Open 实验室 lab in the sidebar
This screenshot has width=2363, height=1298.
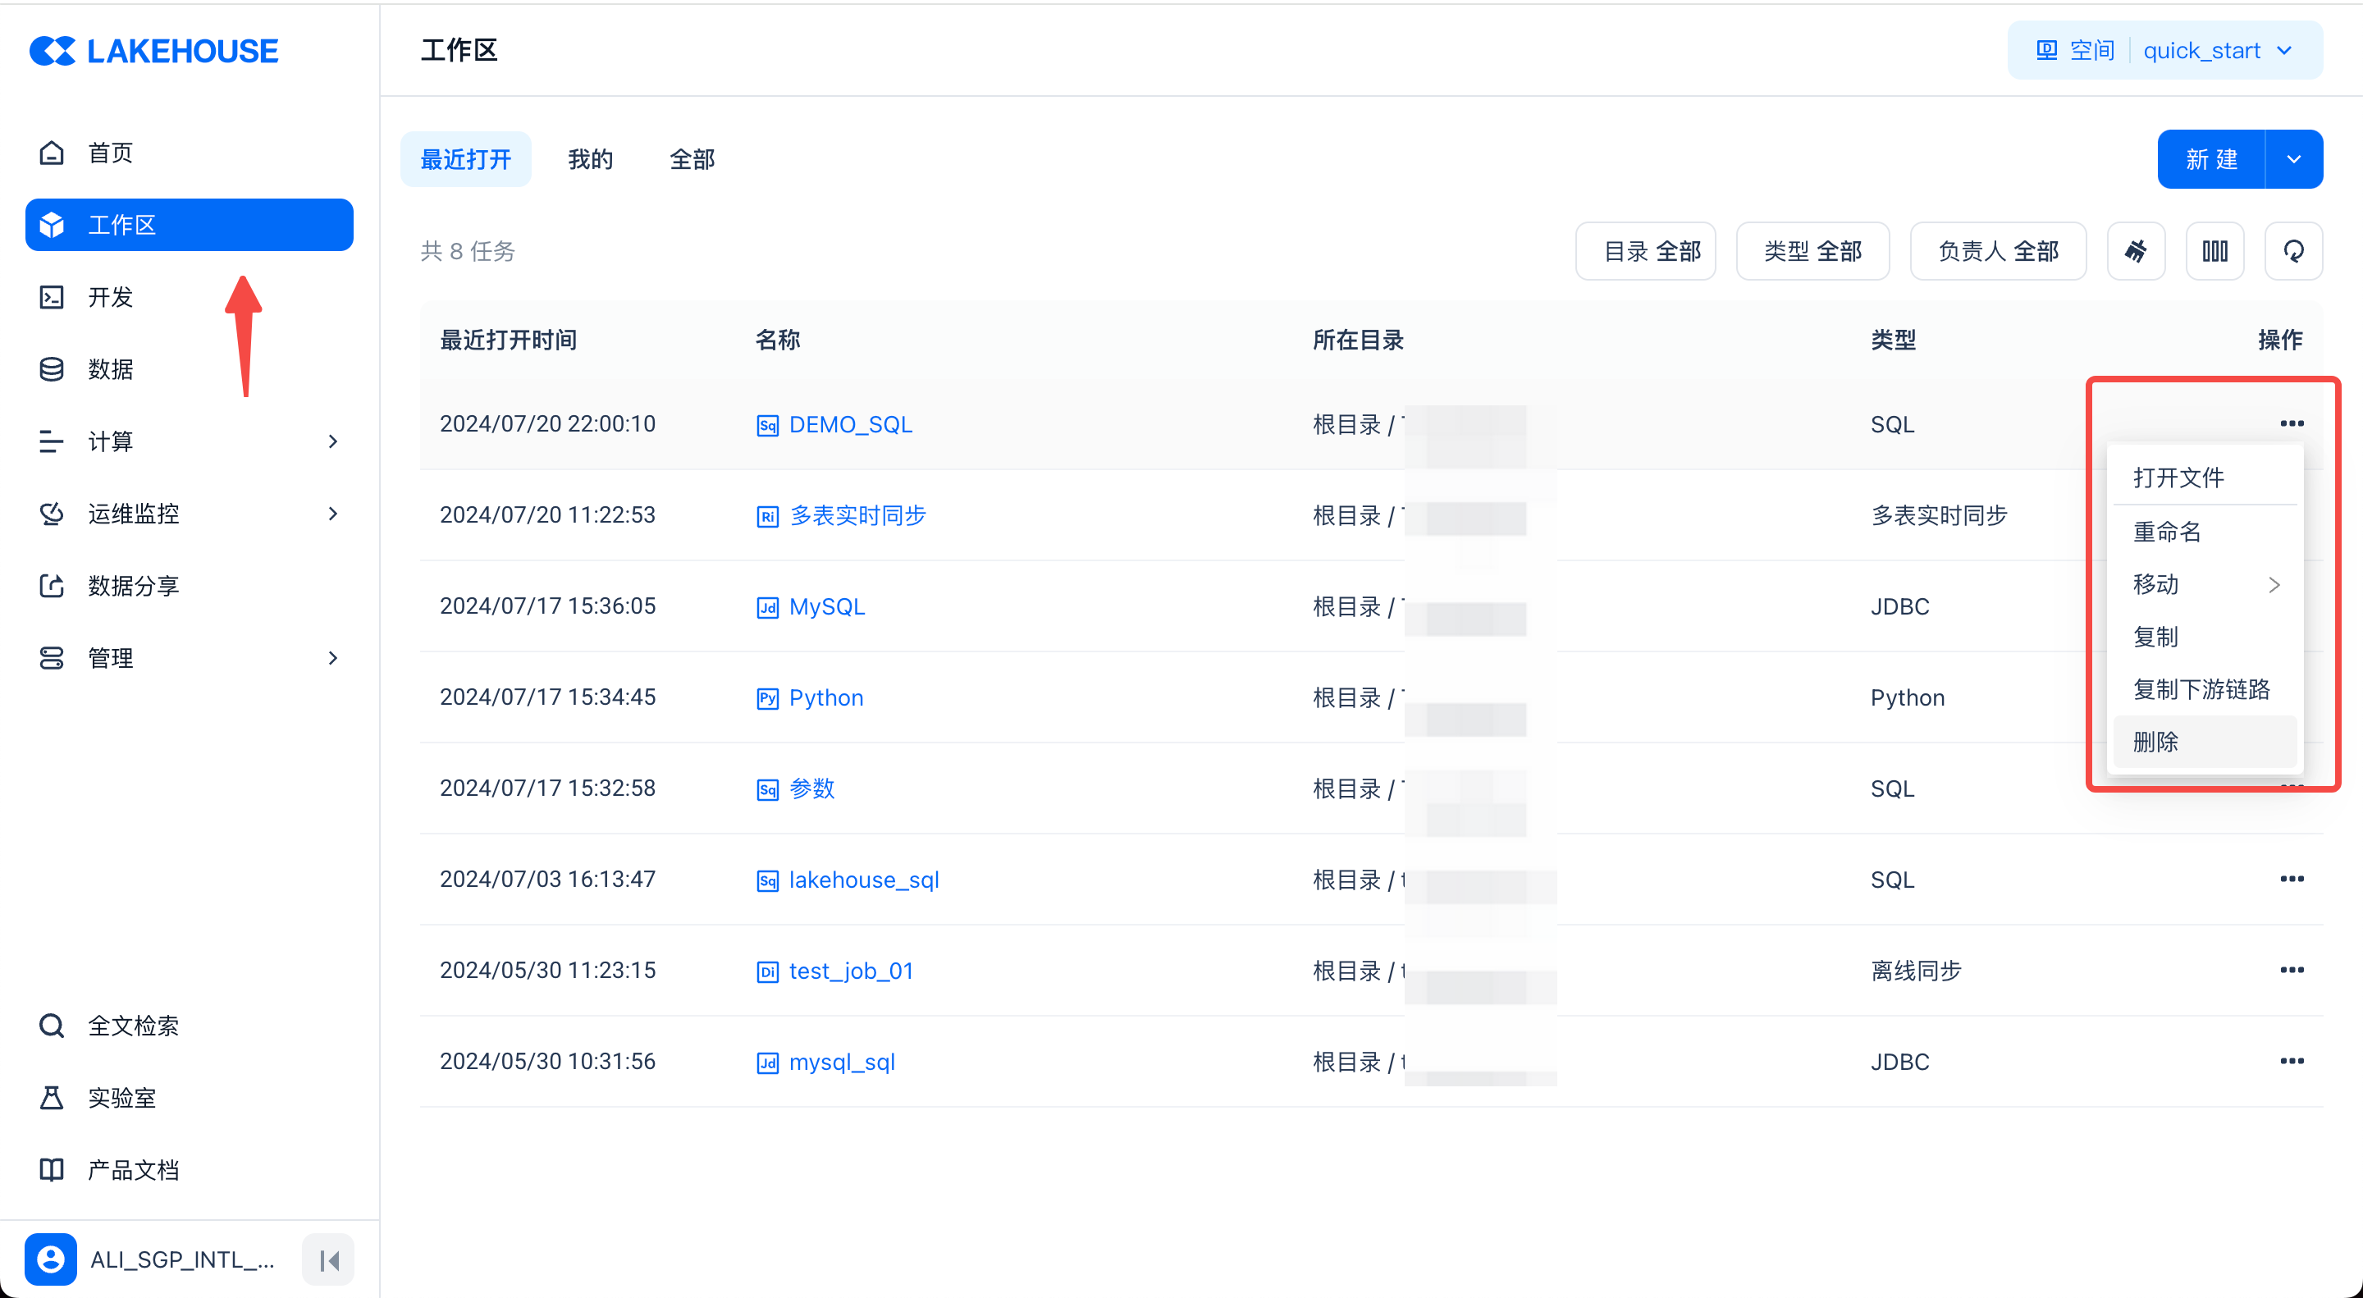(121, 1097)
